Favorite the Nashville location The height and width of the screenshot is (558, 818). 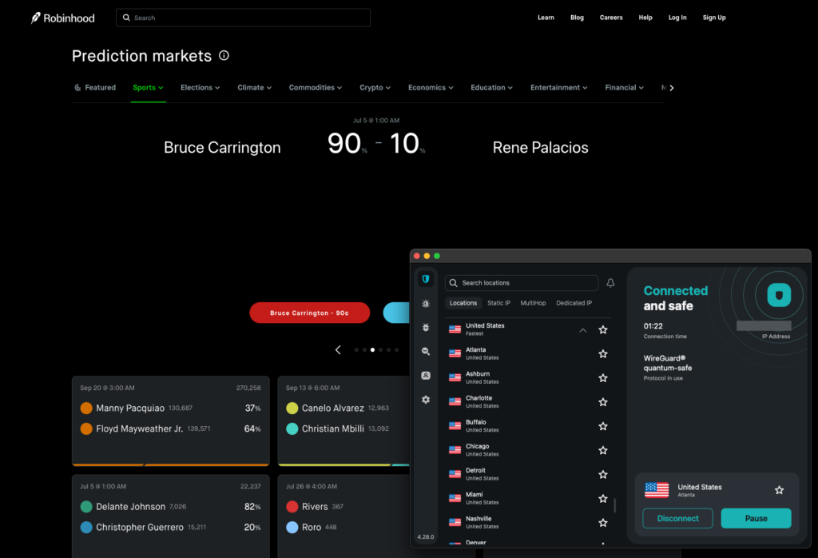[603, 523]
